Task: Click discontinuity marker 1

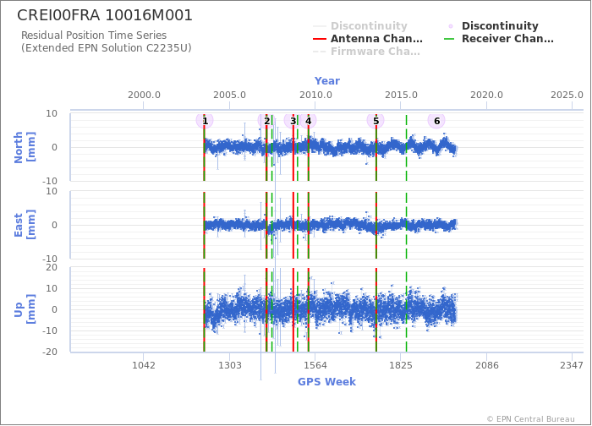Action: (x=205, y=121)
